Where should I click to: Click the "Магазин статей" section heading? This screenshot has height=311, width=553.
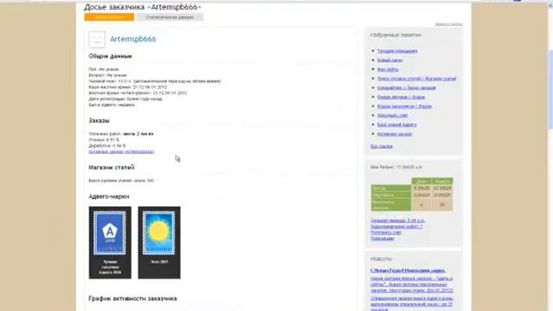click(111, 167)
